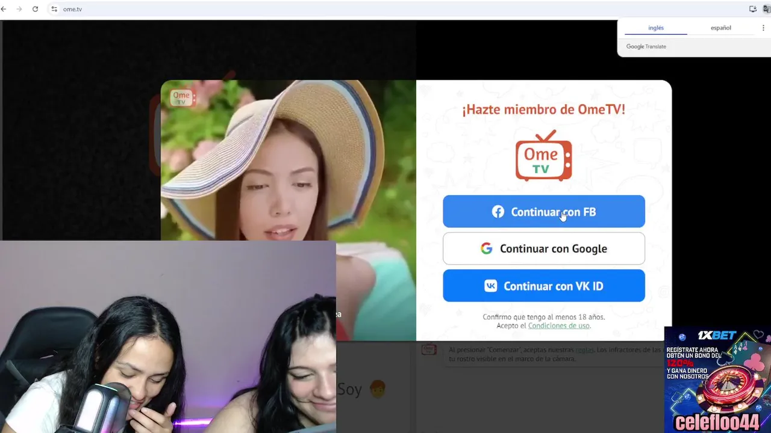Click the emoji next to Soy

coord(377,388)
